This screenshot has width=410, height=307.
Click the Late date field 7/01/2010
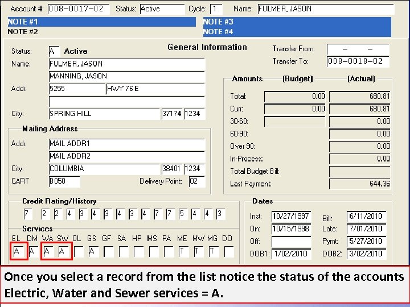pyautogui.click(x=367, y=229)
